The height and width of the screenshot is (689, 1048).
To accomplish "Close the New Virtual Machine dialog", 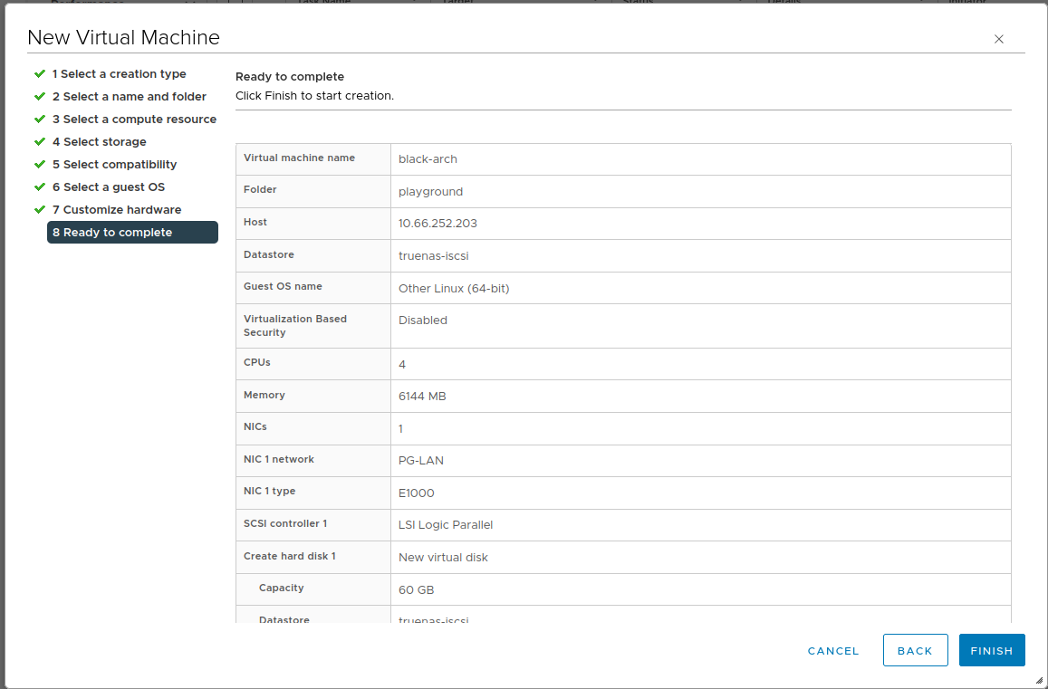I will (x=999, y=39).
